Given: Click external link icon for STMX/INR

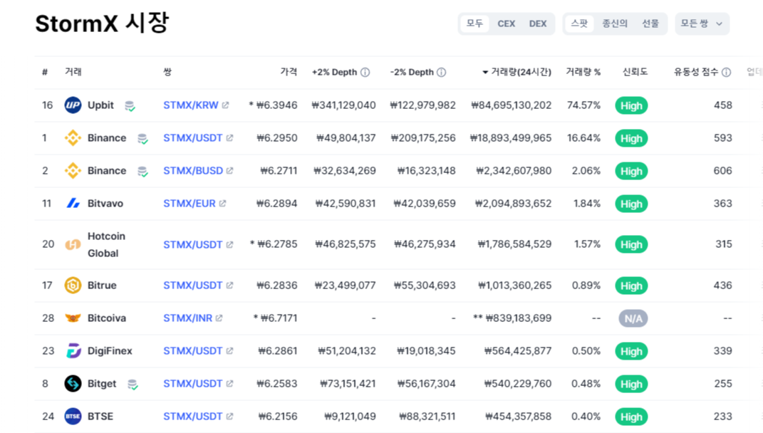Looking at the screenshot, I should click(x=219, y=318).
